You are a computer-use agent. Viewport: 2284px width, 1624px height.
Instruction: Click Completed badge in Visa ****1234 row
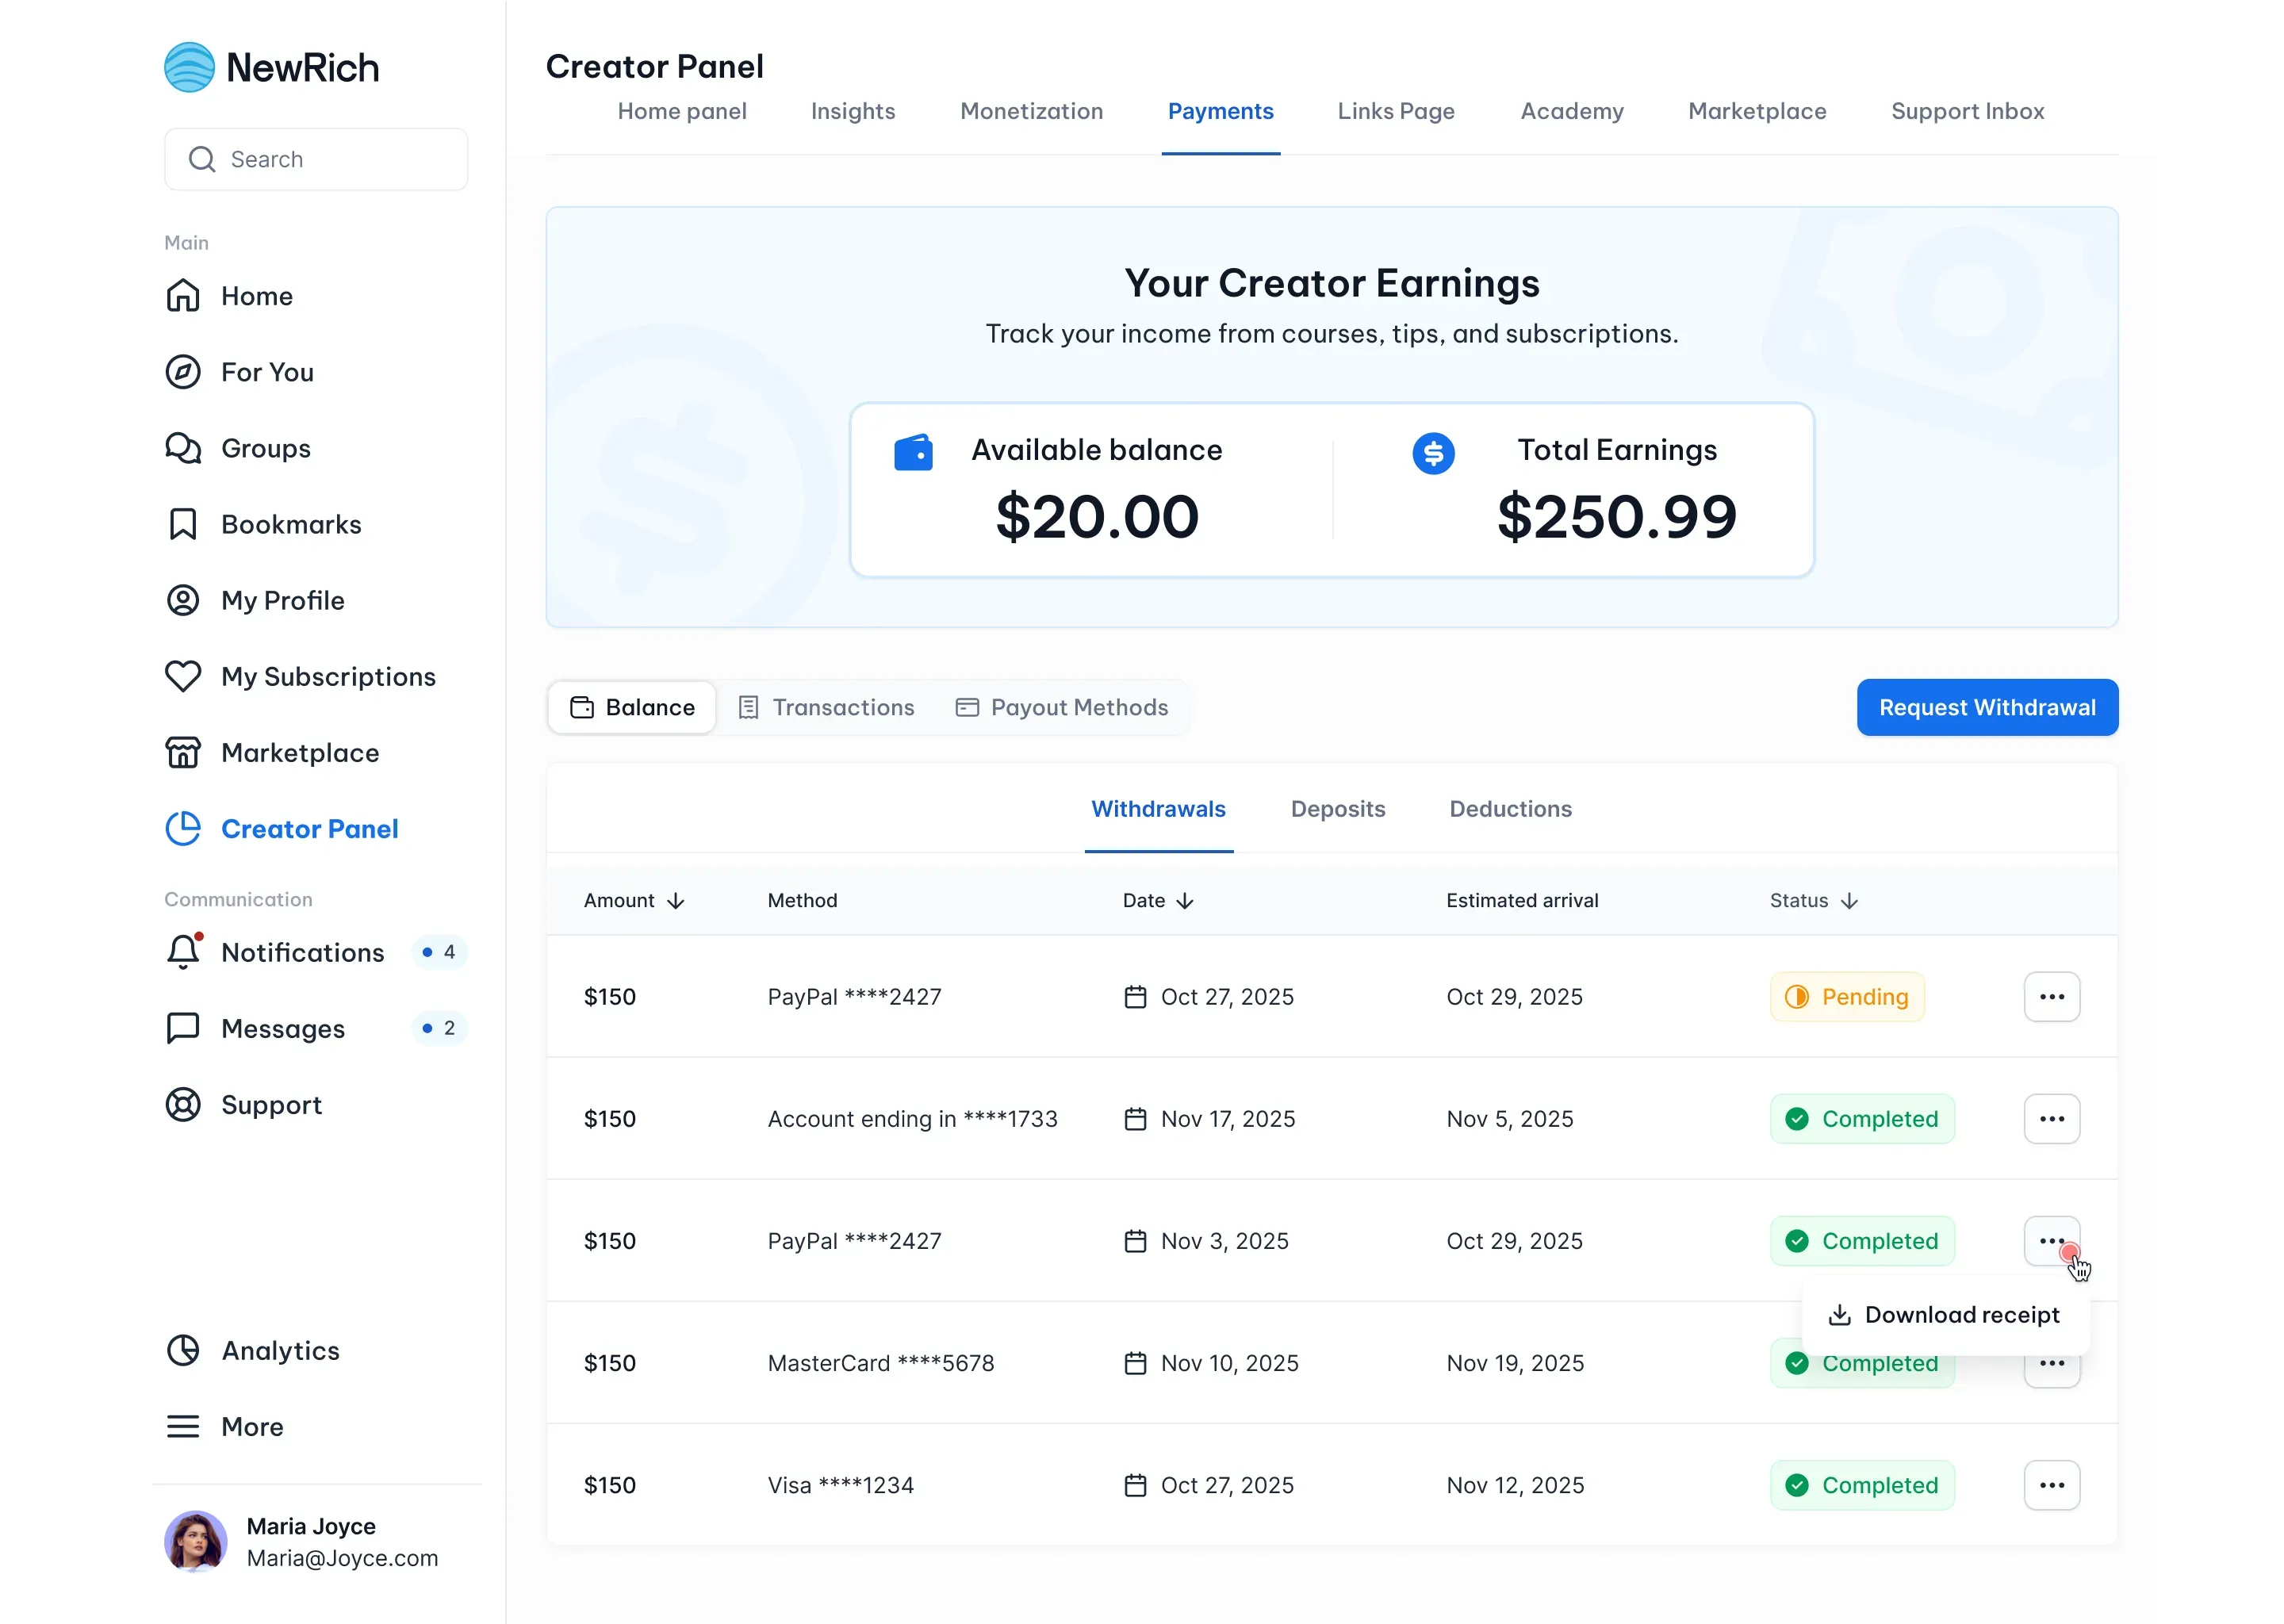[1862, 1485]
